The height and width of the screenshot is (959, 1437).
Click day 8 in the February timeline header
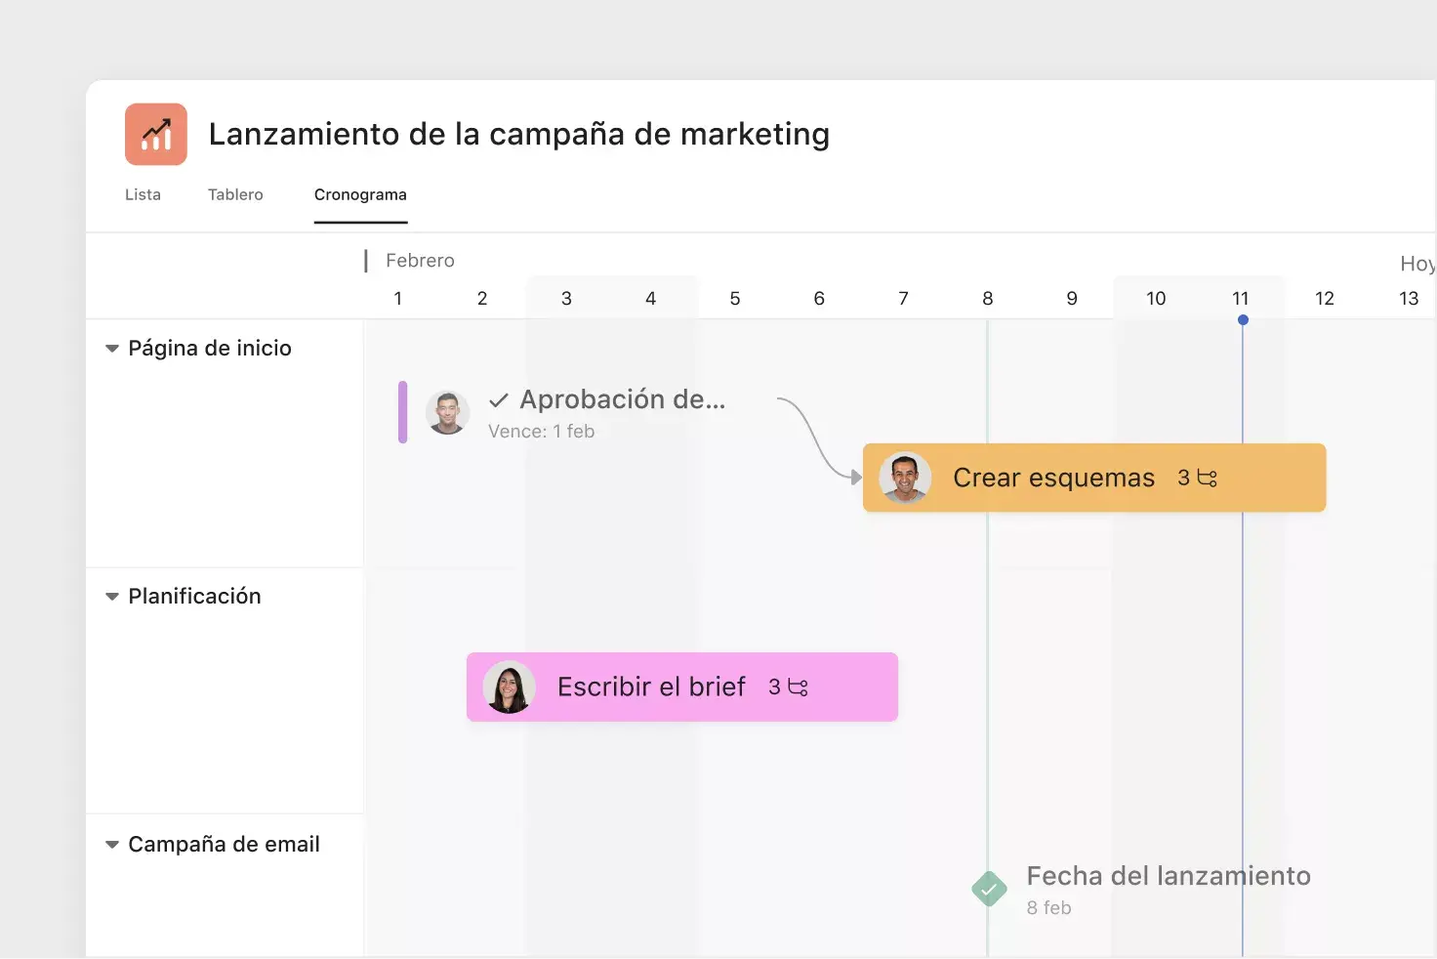tap(987, 298)
